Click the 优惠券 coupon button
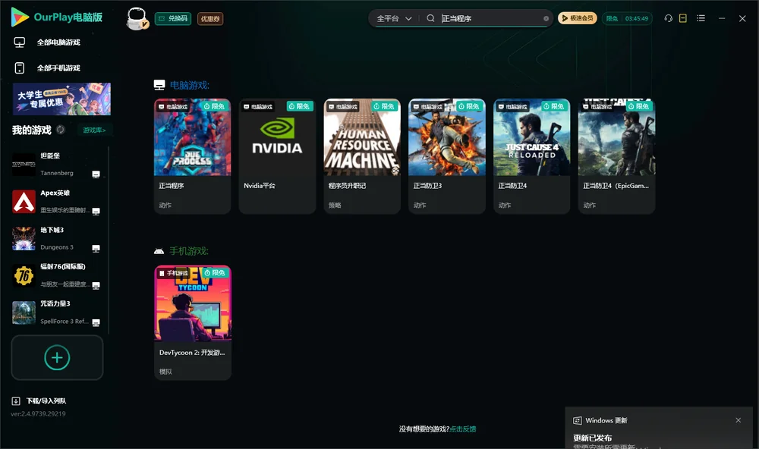 click(x=210, y=18)
